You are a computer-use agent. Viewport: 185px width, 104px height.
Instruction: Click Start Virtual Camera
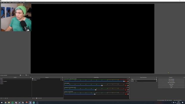(x=171, y=83)
